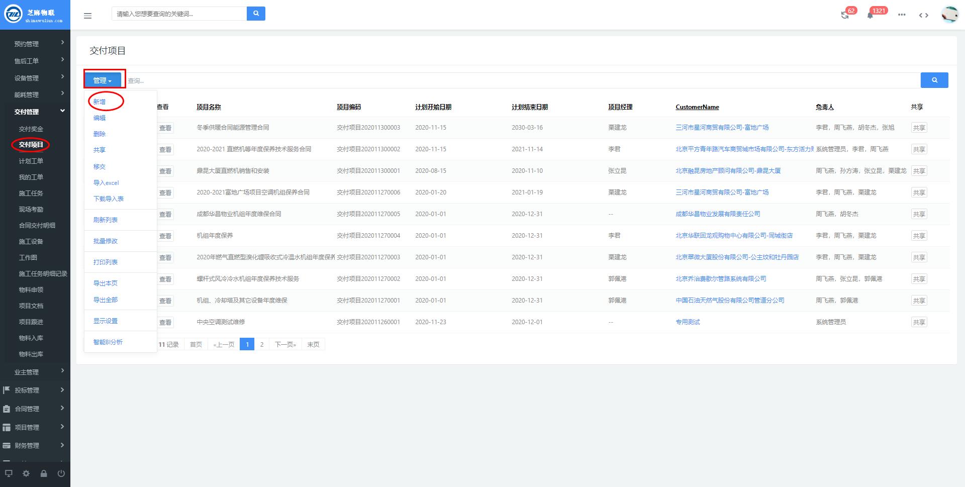
Task: Open the sync notifications icon with badge 62
Action: [x=845, y=15]
